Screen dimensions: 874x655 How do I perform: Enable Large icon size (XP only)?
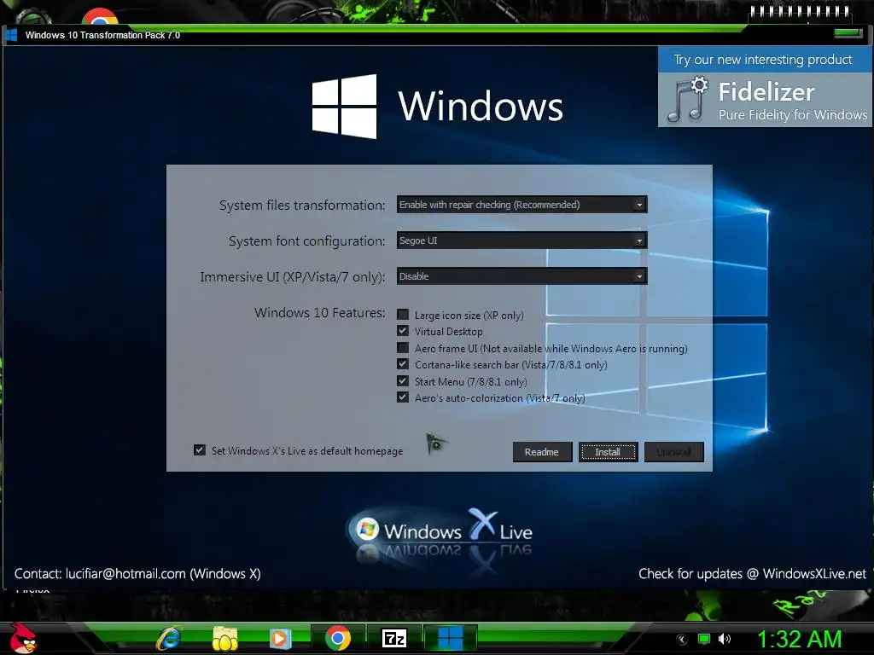[403, 315]
